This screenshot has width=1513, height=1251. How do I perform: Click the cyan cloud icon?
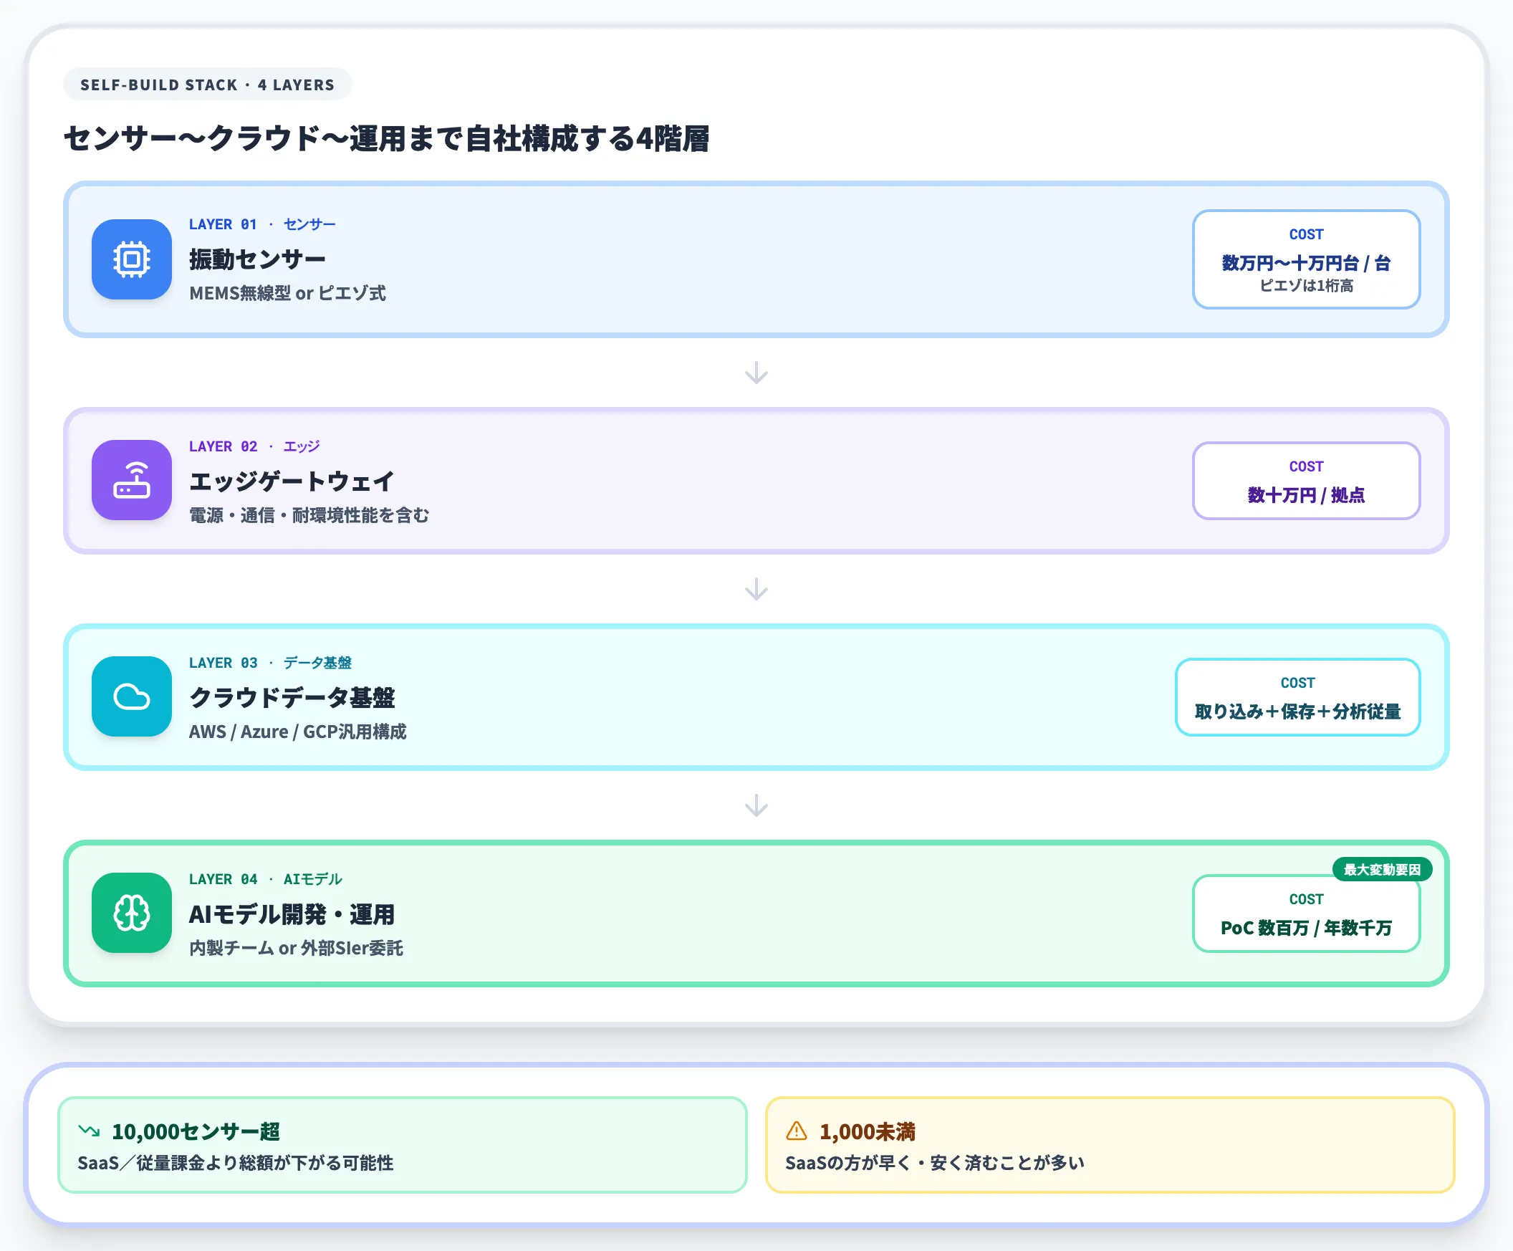[x=131, y=696]
